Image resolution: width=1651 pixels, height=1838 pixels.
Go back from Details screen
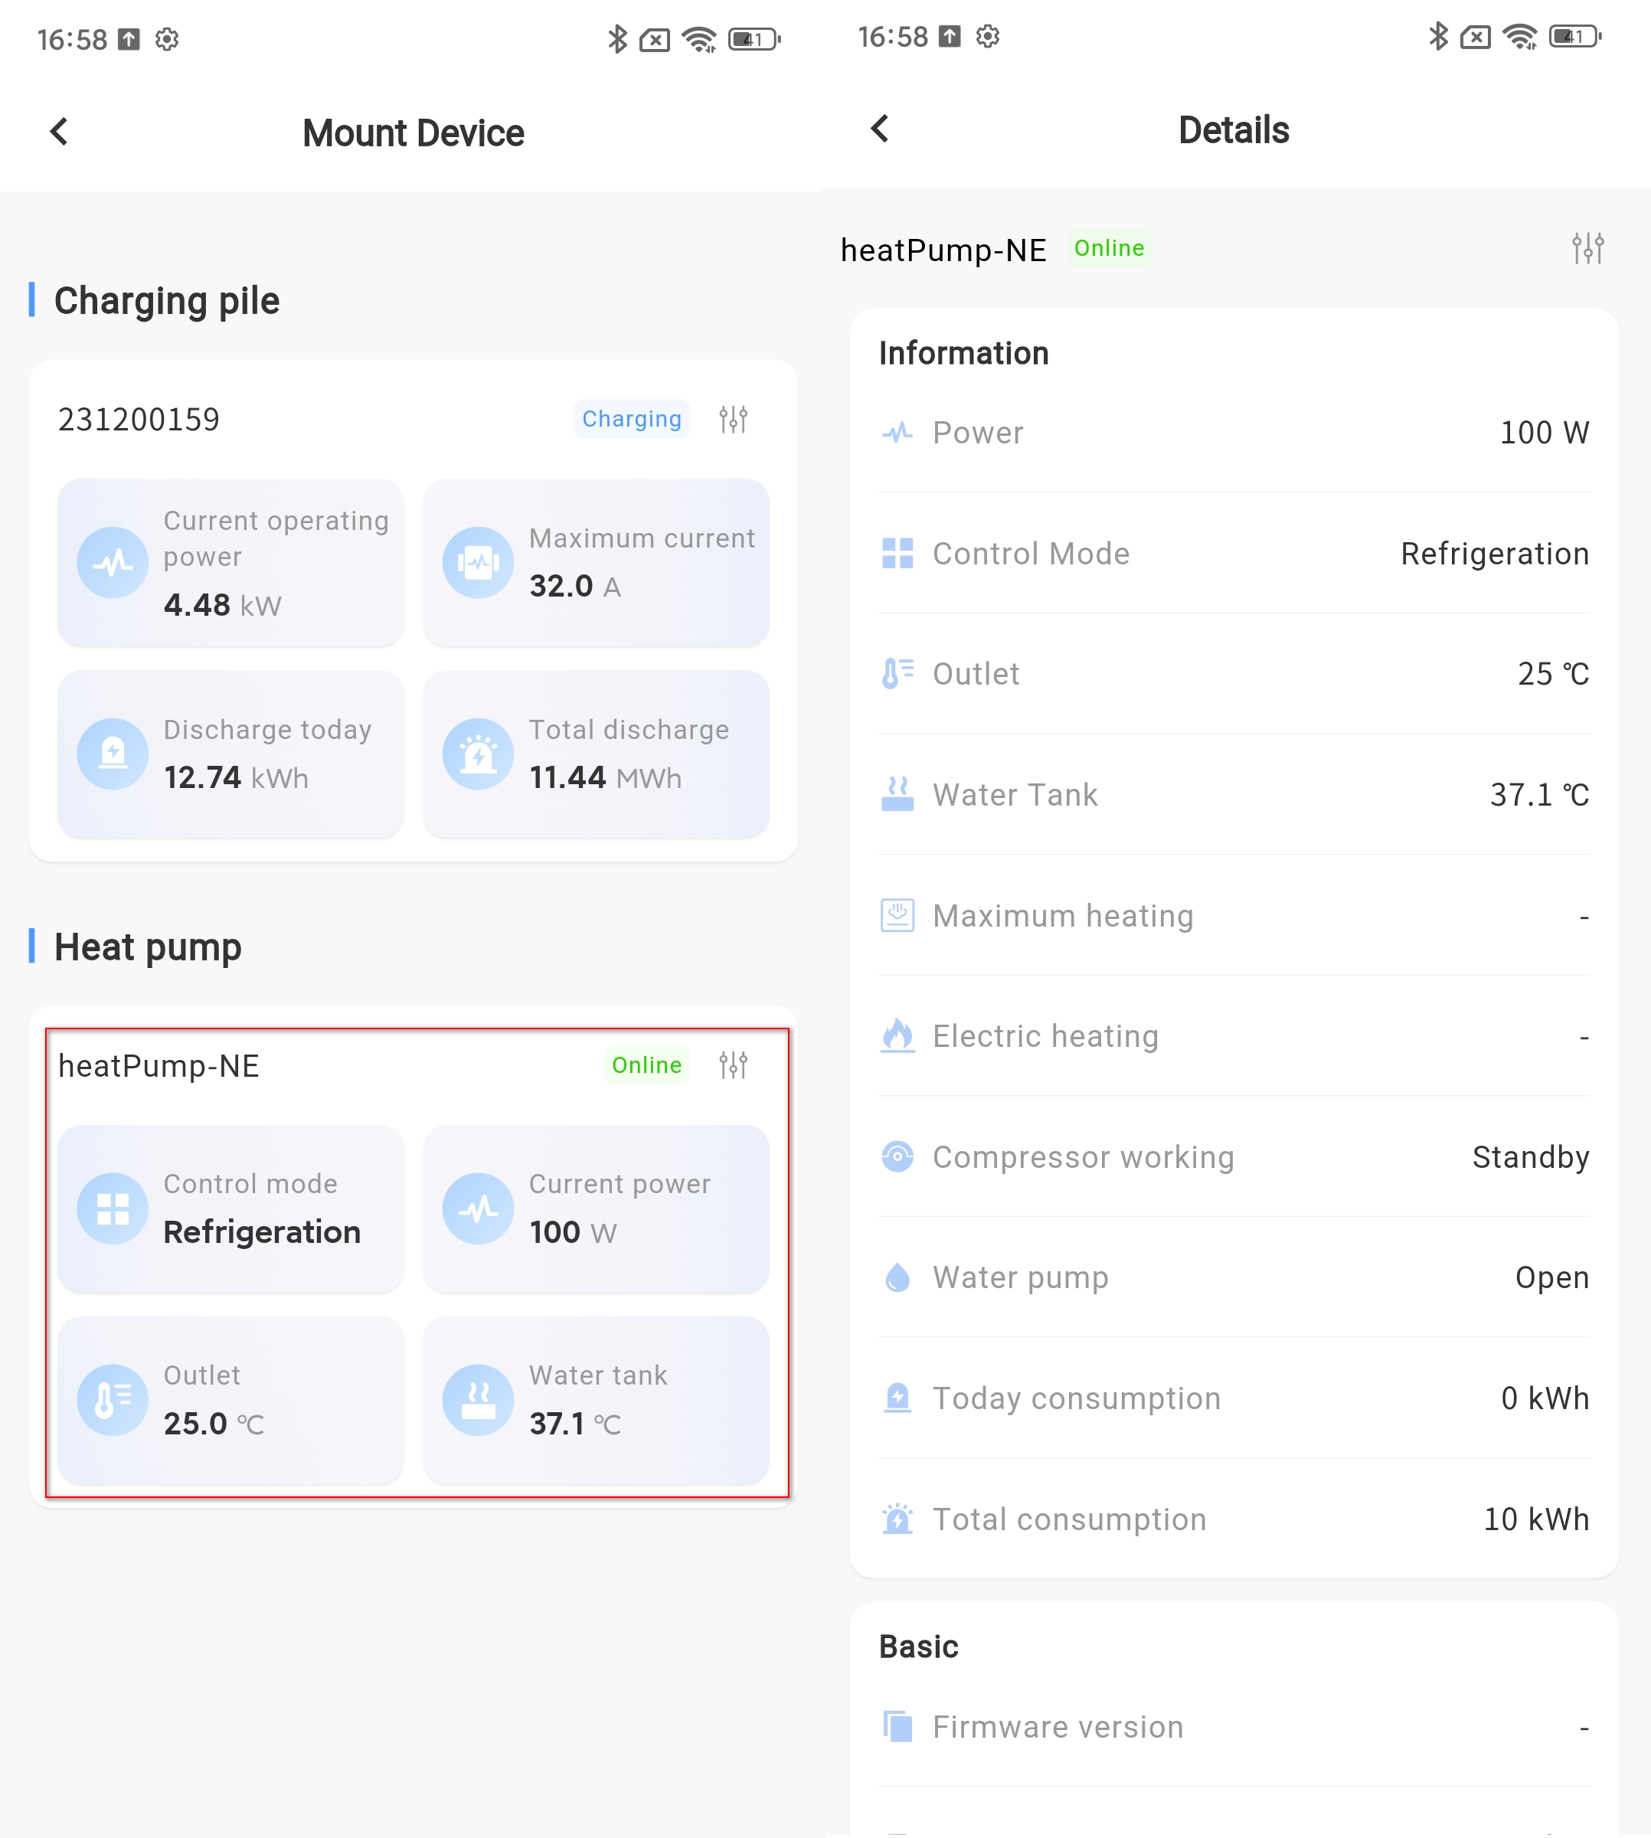tap(880, 129)
